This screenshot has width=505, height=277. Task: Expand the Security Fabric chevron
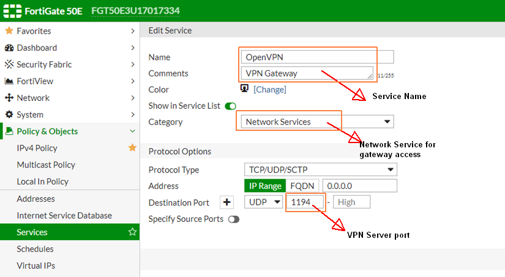click(x=133, y=64)
